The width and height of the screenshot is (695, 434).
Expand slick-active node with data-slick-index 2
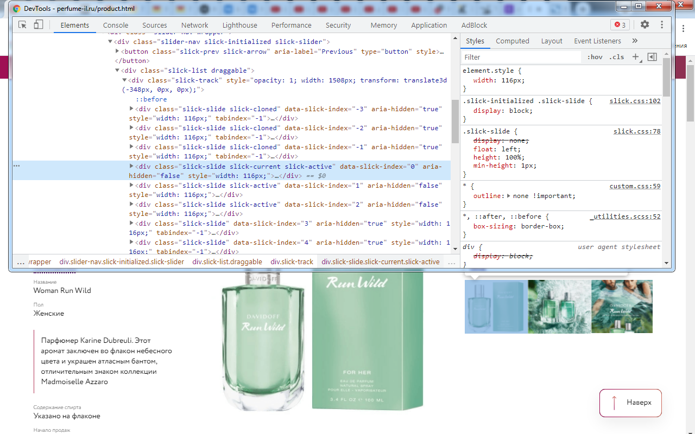point(131,205)
